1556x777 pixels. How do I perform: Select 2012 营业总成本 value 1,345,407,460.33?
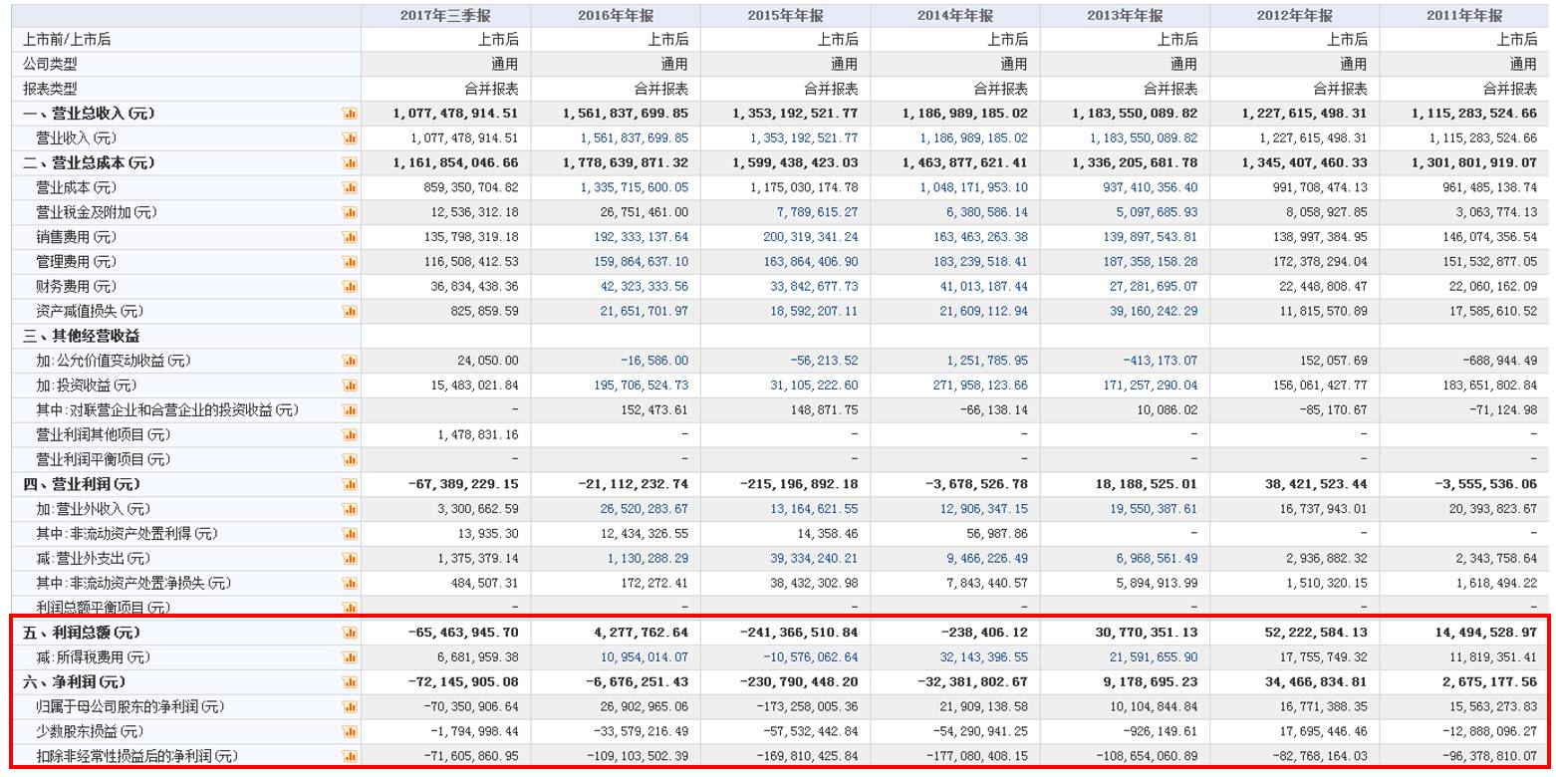[x=1305, y=162]
